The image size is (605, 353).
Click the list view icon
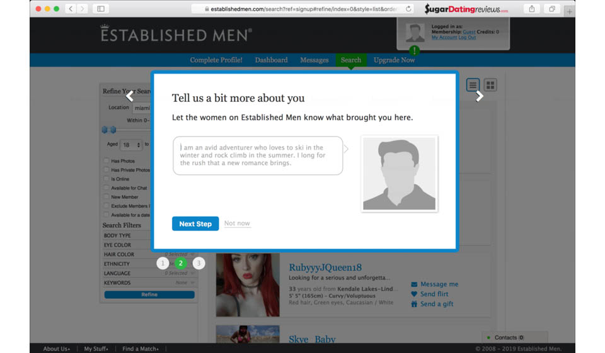473,85
